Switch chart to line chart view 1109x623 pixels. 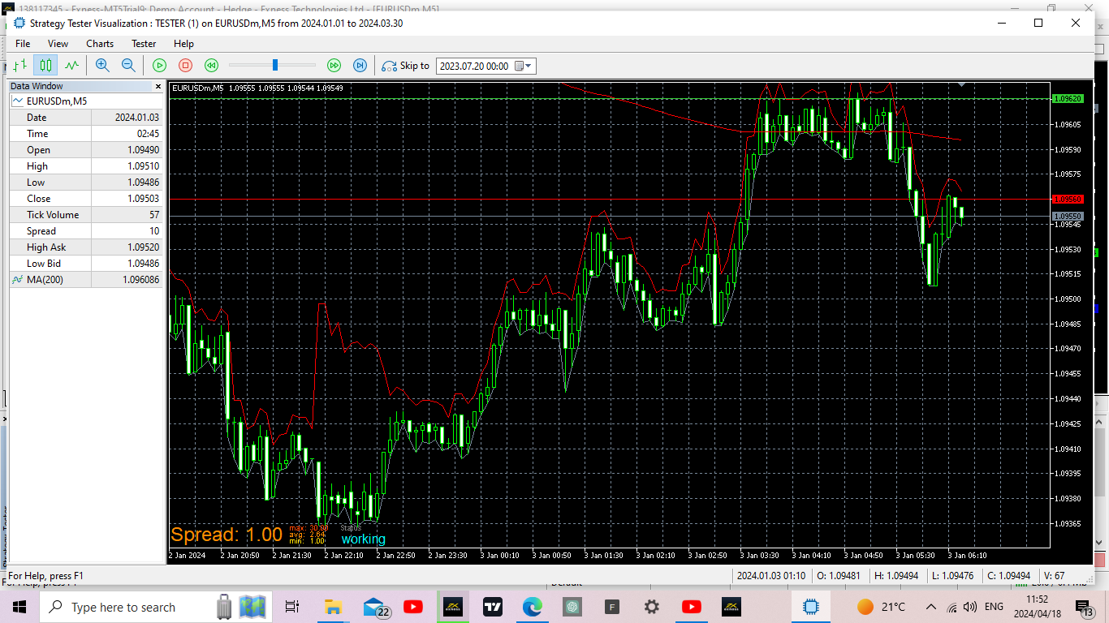tap(72, 66)
